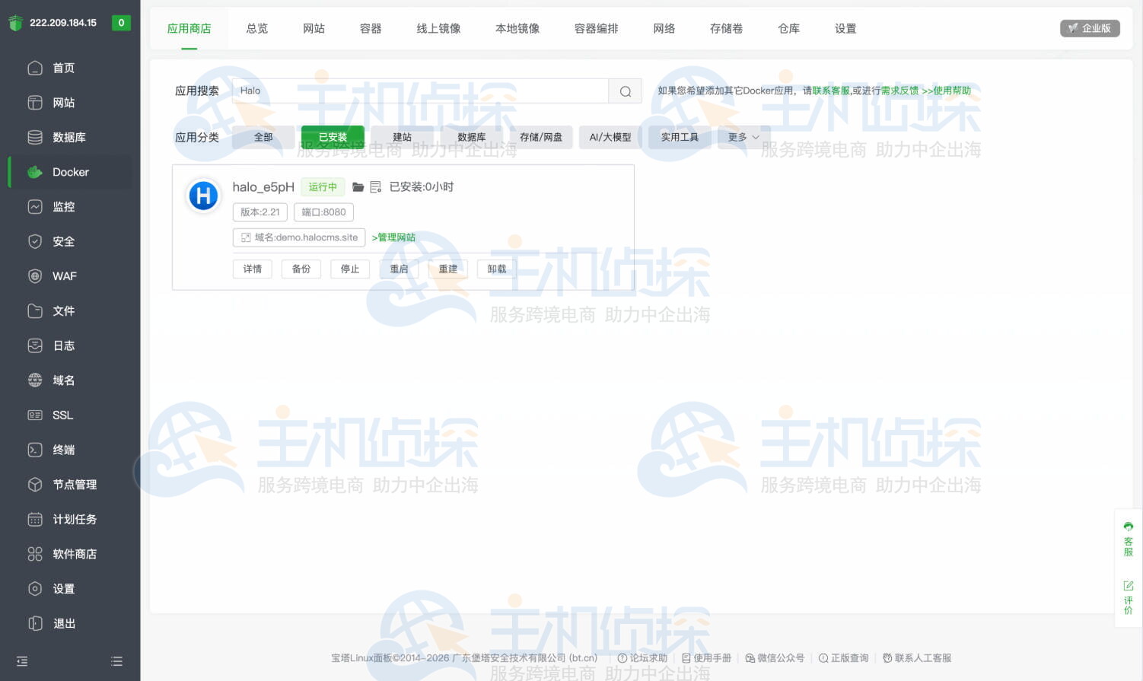Viewport: 1143px width, 681px height.
Task: Open the 管理网站 link
Action: (393, 238)
